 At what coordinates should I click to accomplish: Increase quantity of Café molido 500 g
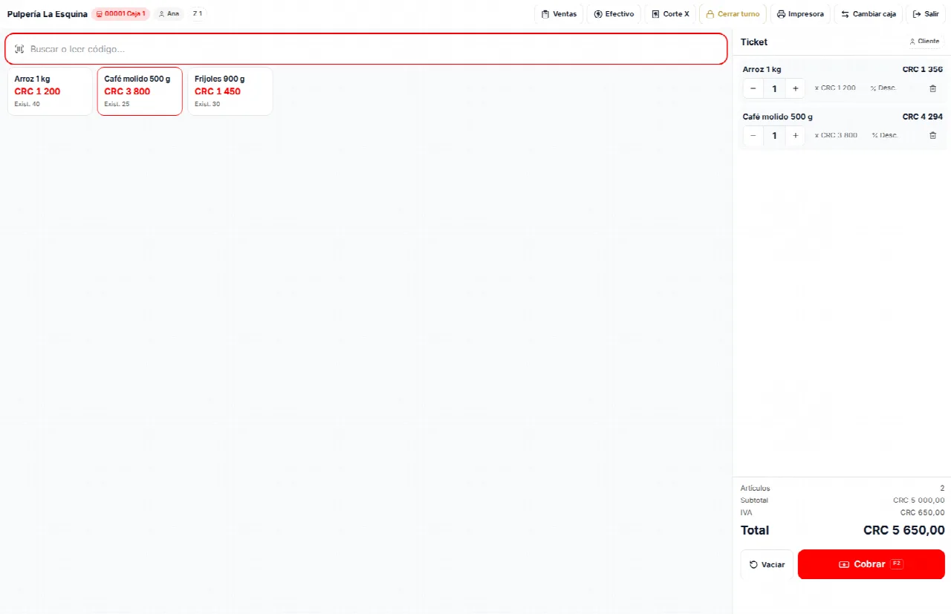pyautogui.click(x=795, y=136)
